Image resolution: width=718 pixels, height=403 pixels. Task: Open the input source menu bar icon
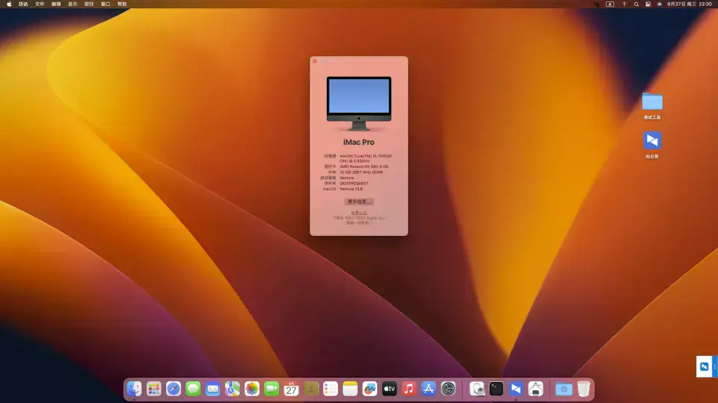[x=610, y=4]
